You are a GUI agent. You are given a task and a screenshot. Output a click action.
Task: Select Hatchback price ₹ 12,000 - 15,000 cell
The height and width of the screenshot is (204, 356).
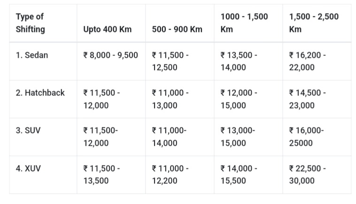point(239,99)
